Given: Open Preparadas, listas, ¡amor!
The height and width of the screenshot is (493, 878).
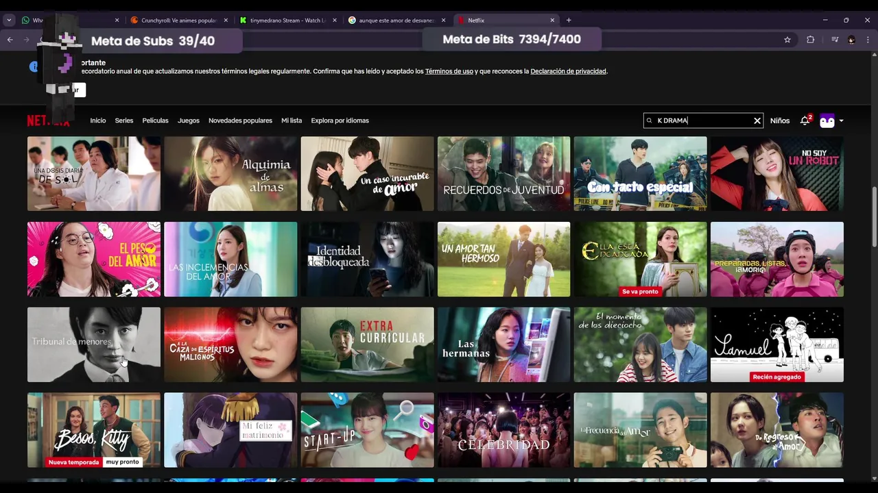Looking at the screenshot, I should (777, 259).
